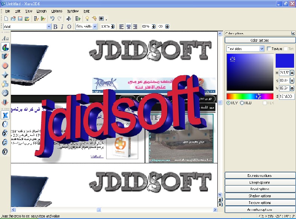Click the Export image icon
296x219 pixels.
tap(27, 18)
